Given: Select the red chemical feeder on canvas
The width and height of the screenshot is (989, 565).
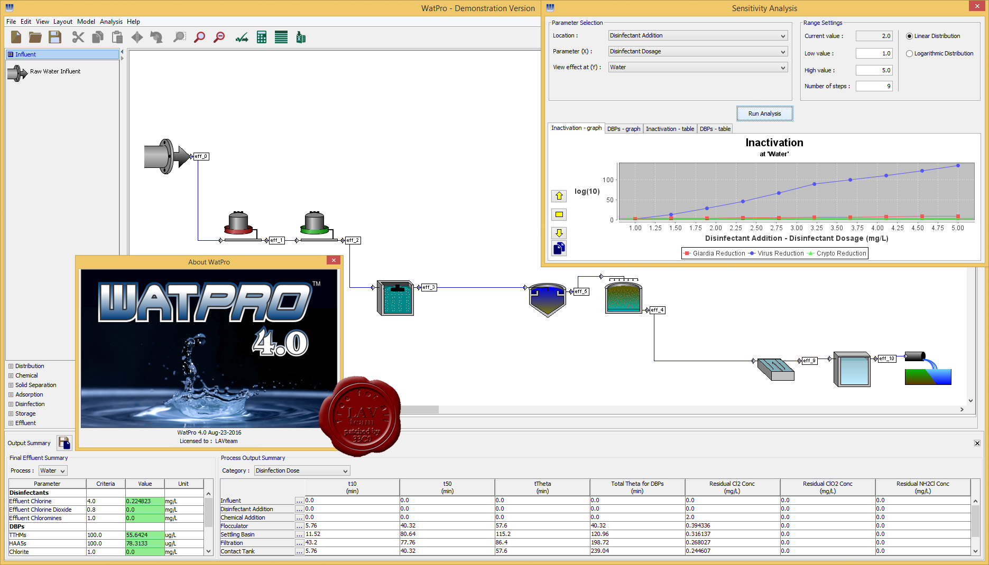Looking at the screenshot, I should [238, 223].
